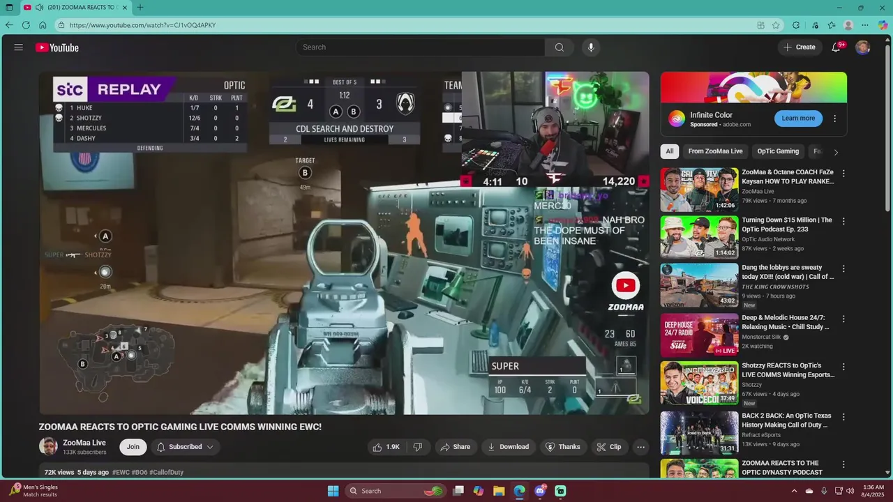The image size is (893, 502).
Task: Open the Edge settings three-dot menu
Action: [865, 25]
